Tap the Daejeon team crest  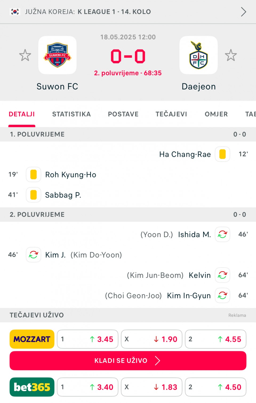tap(198, 55)
